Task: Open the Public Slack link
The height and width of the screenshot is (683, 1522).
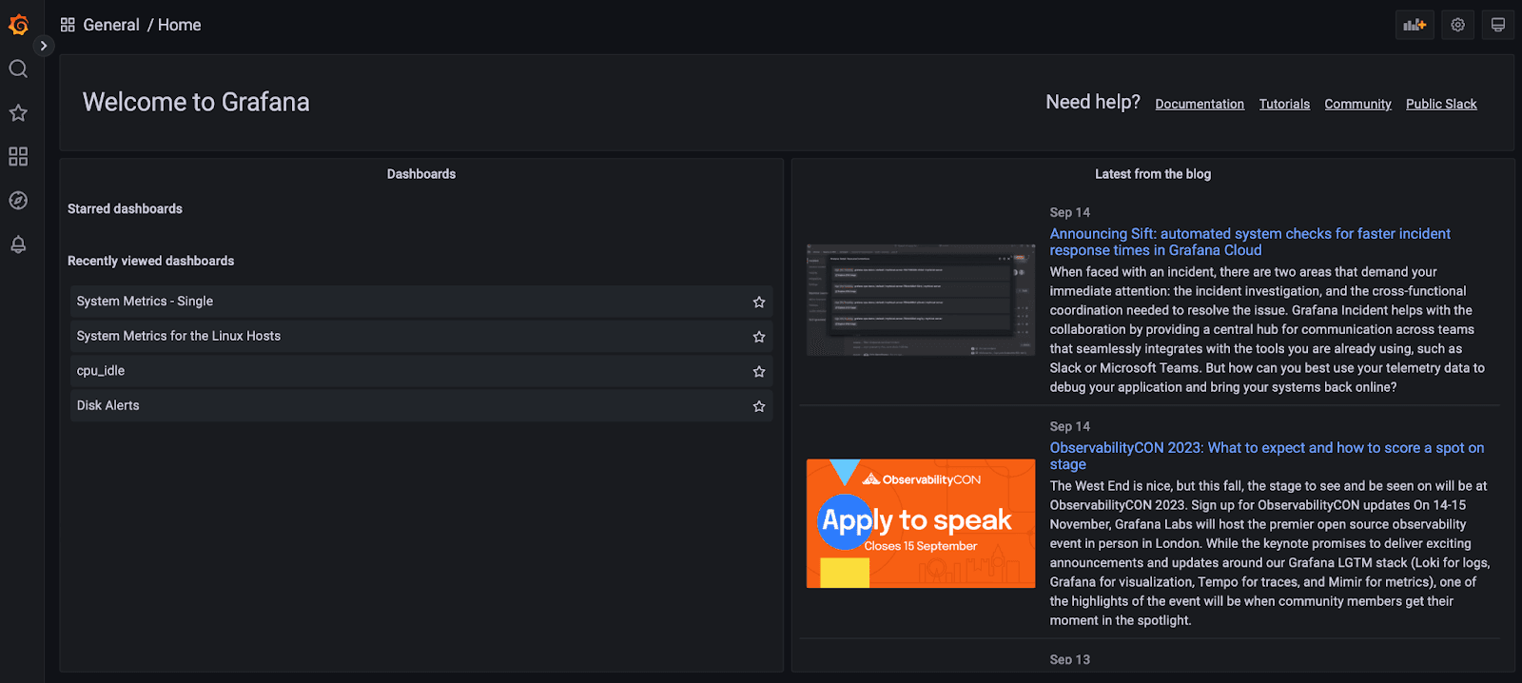Action: [x=1441, y=104]
